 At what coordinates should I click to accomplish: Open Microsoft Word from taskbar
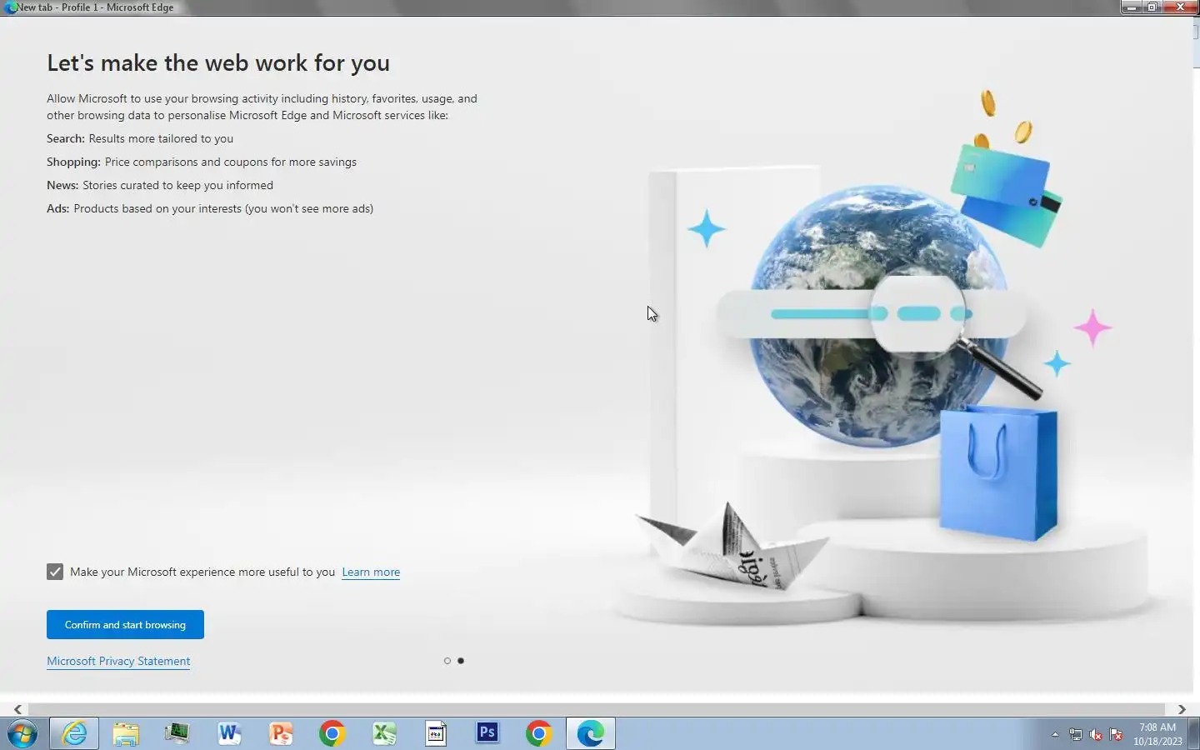pyautogui.click(x=229, y=734)
